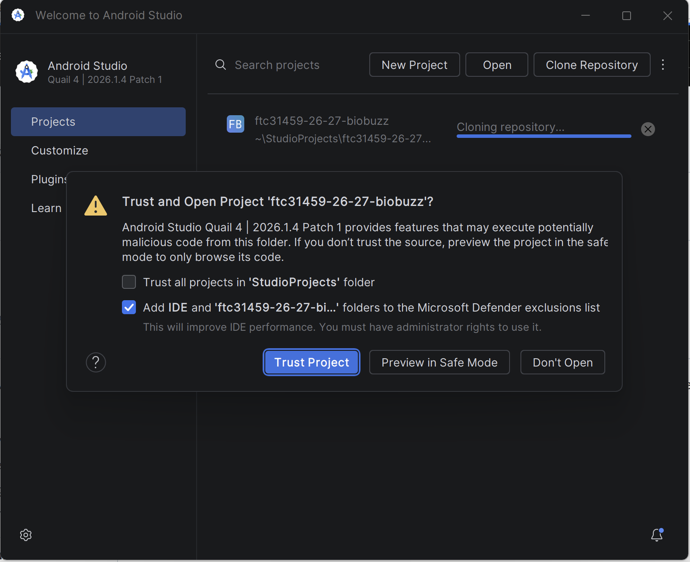Click the Don't Open button
Viewport: 690px width, 562px height.
[x=563, y=363]
